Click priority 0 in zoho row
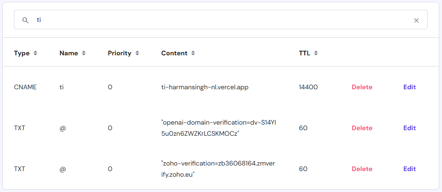Screen dimensions: 442x192 coord(110,169)
